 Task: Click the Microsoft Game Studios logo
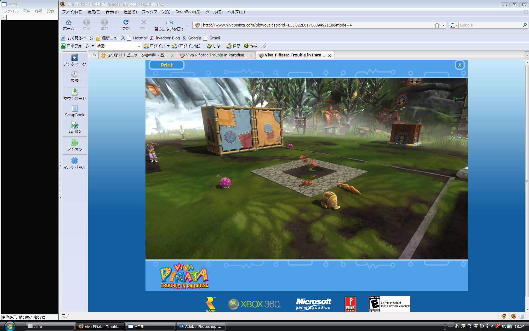click(314, 304)
